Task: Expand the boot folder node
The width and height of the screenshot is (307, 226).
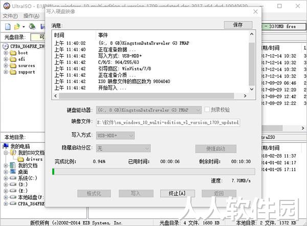Action: click(x=6, y=53)
